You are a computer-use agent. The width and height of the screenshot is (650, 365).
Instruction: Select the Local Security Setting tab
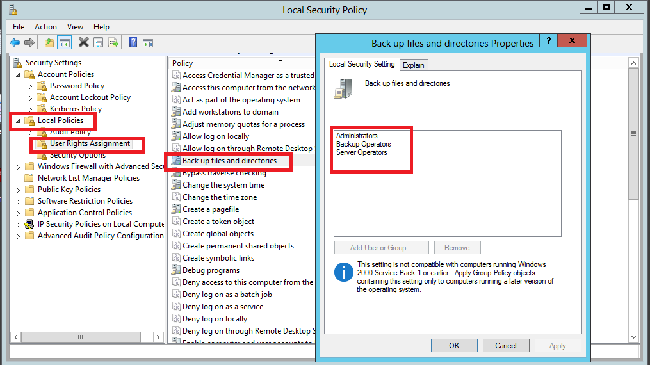pyautogui.click(x=362, y=64)
